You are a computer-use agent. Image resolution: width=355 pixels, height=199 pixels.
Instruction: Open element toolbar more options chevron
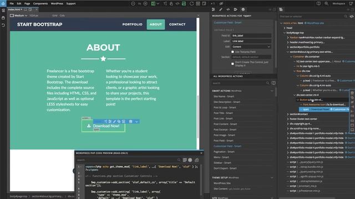click(x=136, y=122)
